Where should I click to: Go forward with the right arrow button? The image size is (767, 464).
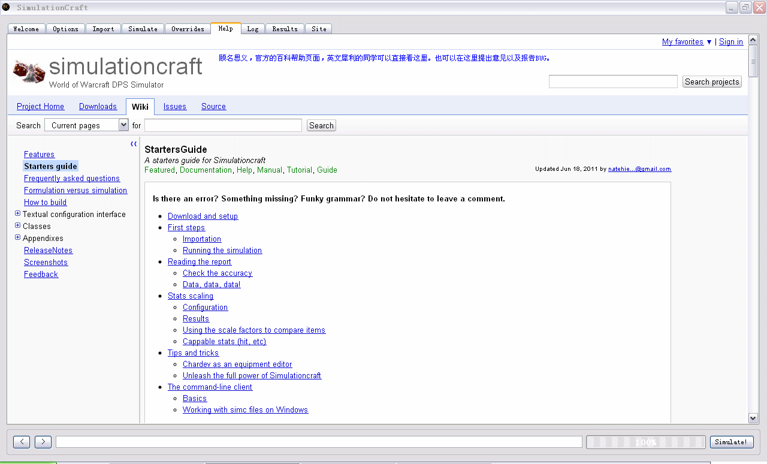(43, 442)
